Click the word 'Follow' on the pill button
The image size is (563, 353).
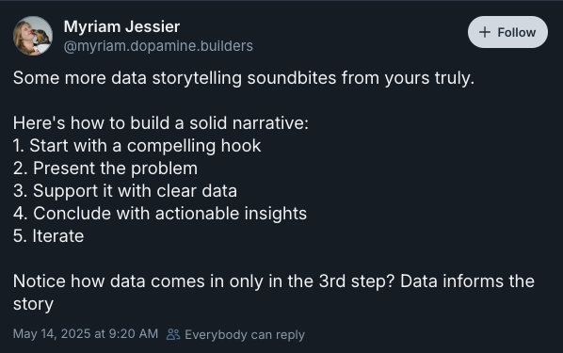coord(516,32)
